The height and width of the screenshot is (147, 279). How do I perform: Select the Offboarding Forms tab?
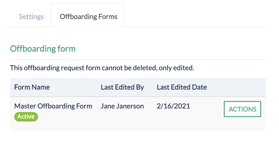pyautogui.click(x=88, y=17)
